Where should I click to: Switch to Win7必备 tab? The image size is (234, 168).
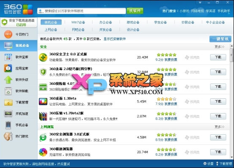click(x=78, y=22)
